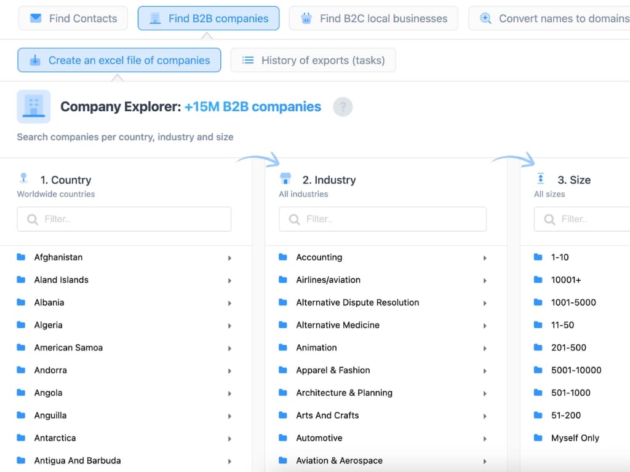The image size is (630, 472).
Task: Select the 51-200 company size
Action: (x=566, y=415)
